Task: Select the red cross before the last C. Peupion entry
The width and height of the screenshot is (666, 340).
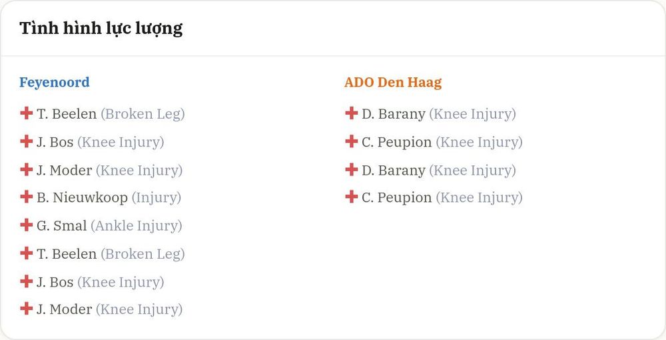Action: 351,197
